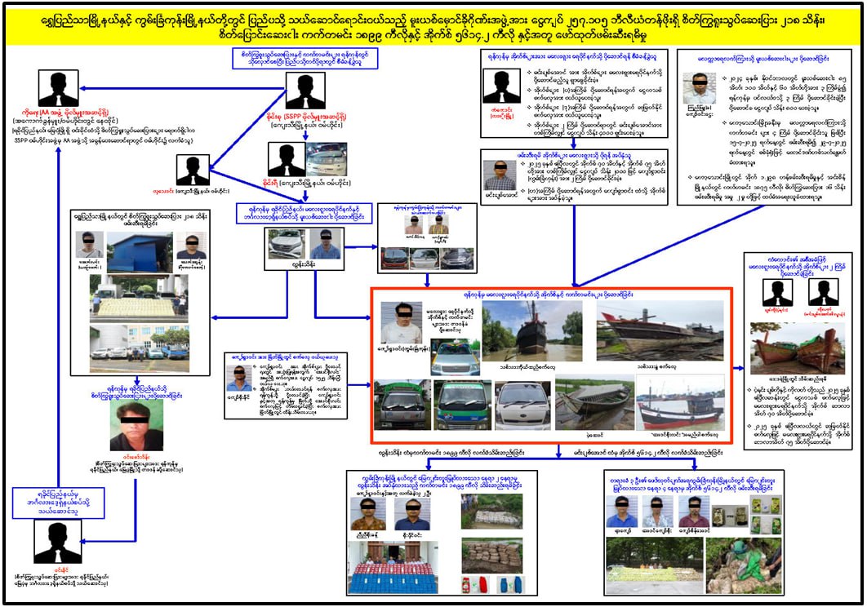This screenshot has height=607, width=867.
Task: Click the silhouette where diagonal blue lines meet
Action: tap(193, 170)
